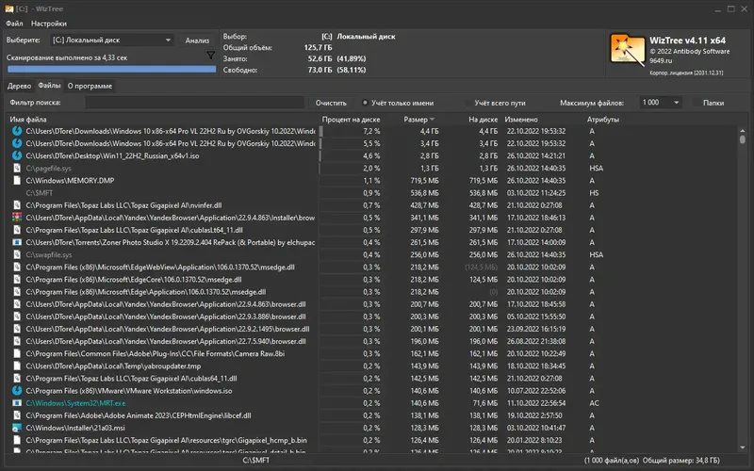Select the browser.dll 22.9.2.1495 file row
Image resolution: width=754 pixels, height=471 pixels.
tap(372, 329)
